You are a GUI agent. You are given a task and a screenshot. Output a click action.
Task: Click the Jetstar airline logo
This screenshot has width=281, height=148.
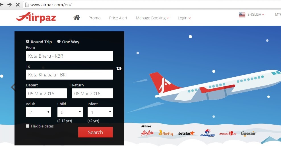pyautogui.click(x=186, y=133)
